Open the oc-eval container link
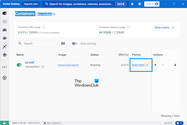Viewport: 187px width, 125px height. (x=30, y=62)
